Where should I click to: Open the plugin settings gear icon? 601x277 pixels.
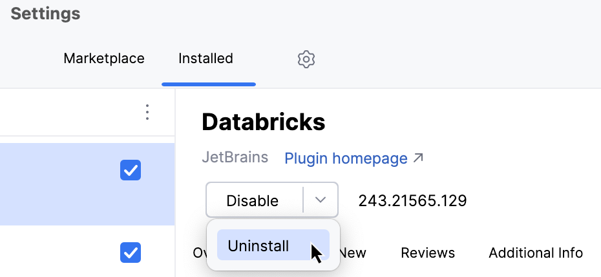click(306, 59)
